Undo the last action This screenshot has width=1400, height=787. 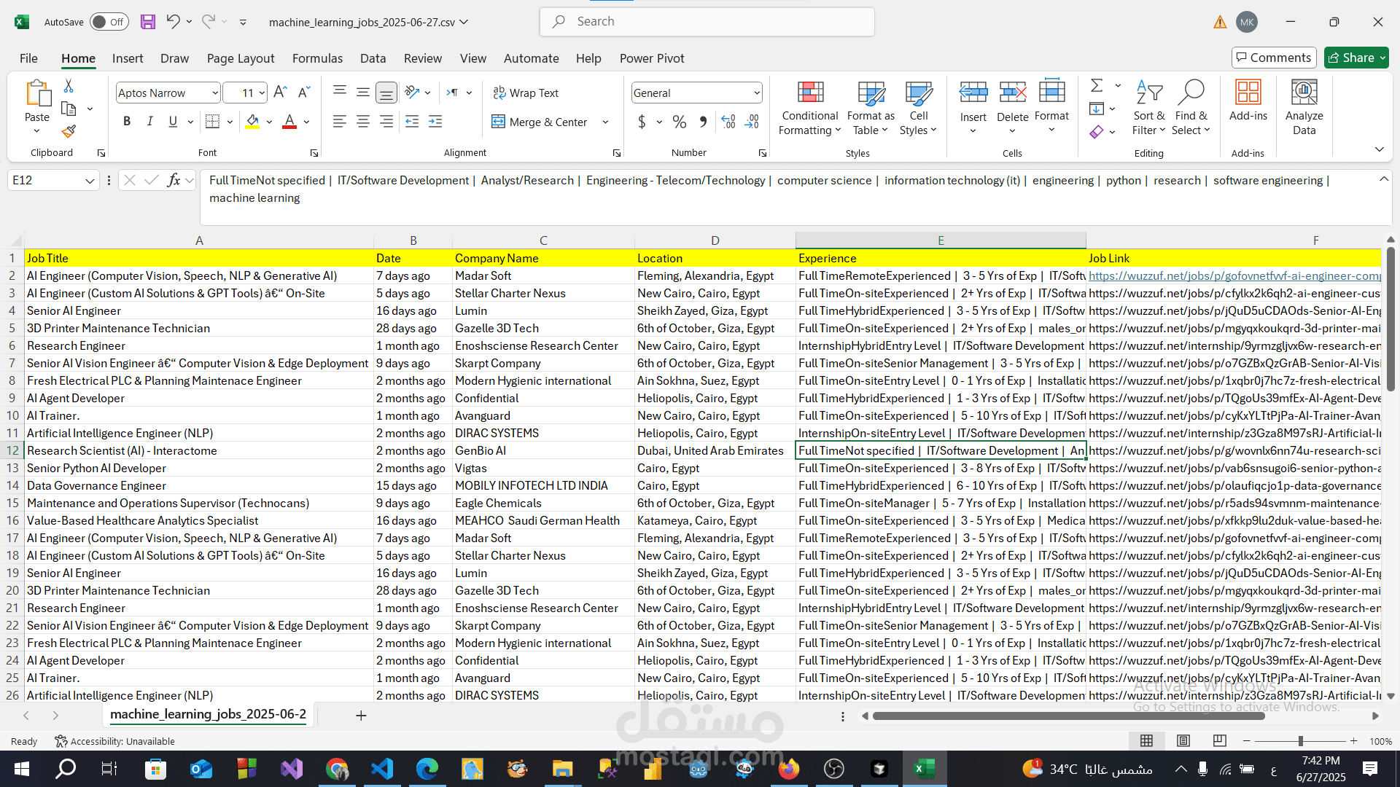173,22
